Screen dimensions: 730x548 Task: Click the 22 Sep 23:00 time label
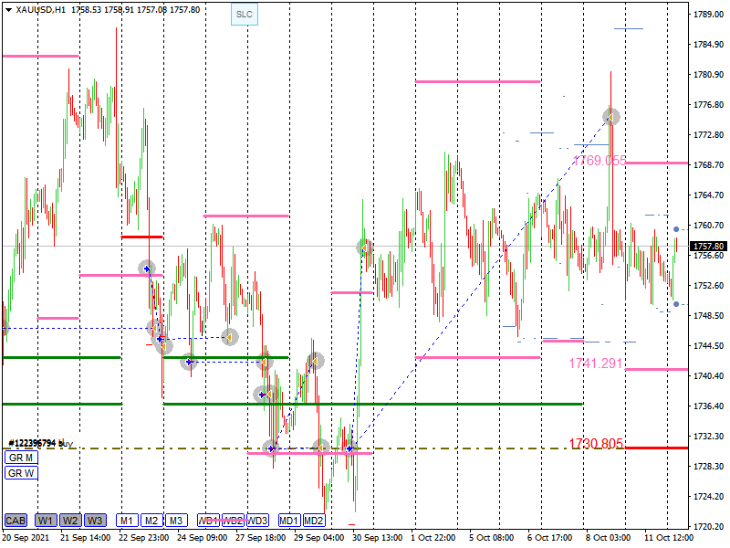[x=144, y=538]
